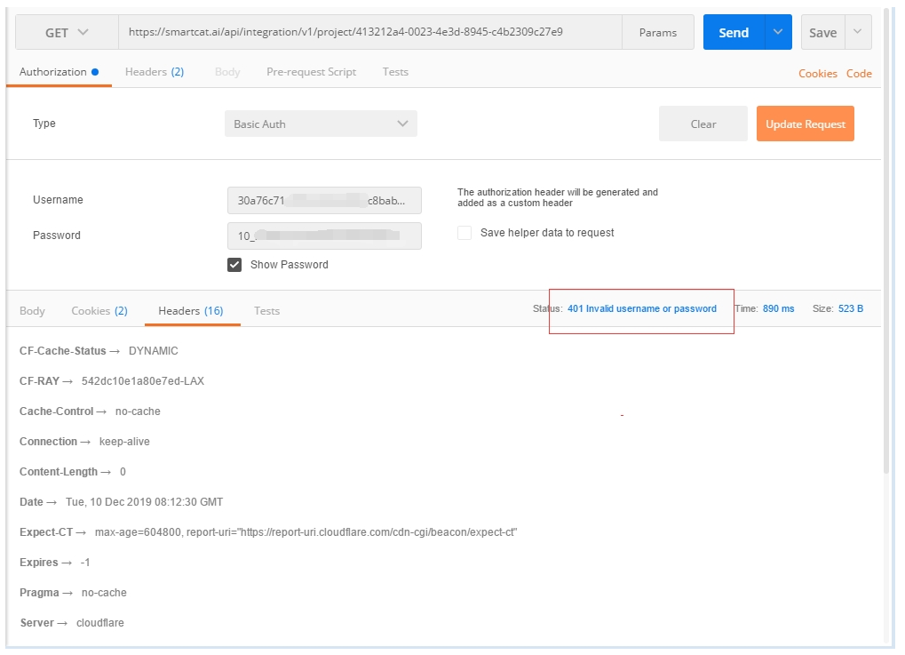The height and width of the screenshot is (655, 905).
Task: Click the Save button
Action: click(x=821, y=31)
